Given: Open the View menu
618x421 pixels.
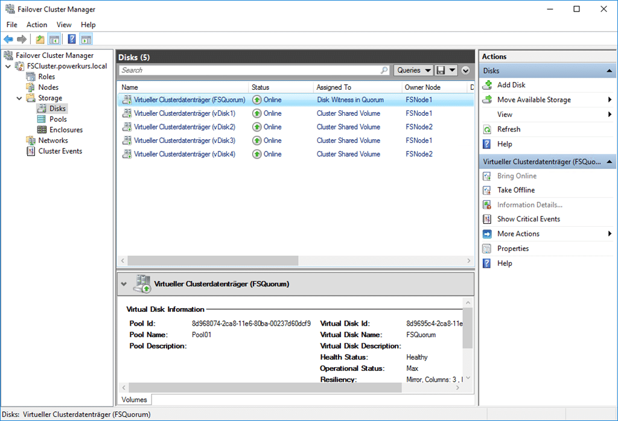Looking at the screenshot, I should pyautogui.click(x=64, y=24).
